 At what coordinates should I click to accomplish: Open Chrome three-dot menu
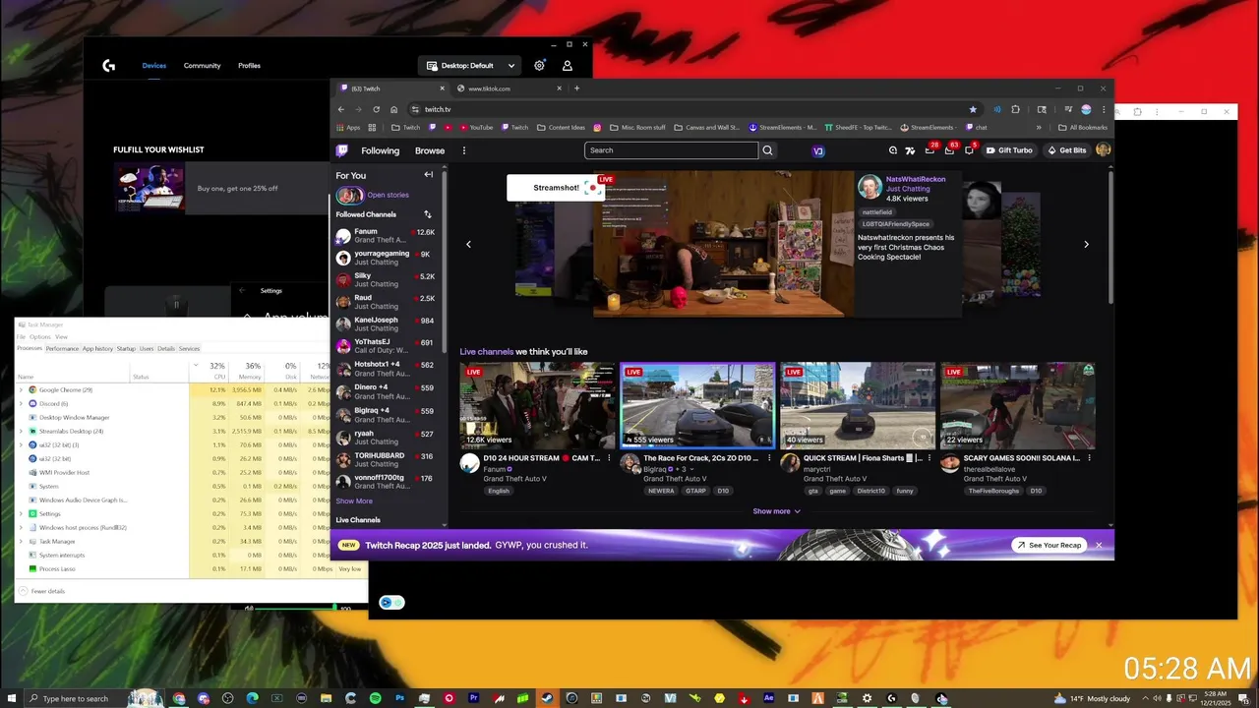coord(1103,109)
